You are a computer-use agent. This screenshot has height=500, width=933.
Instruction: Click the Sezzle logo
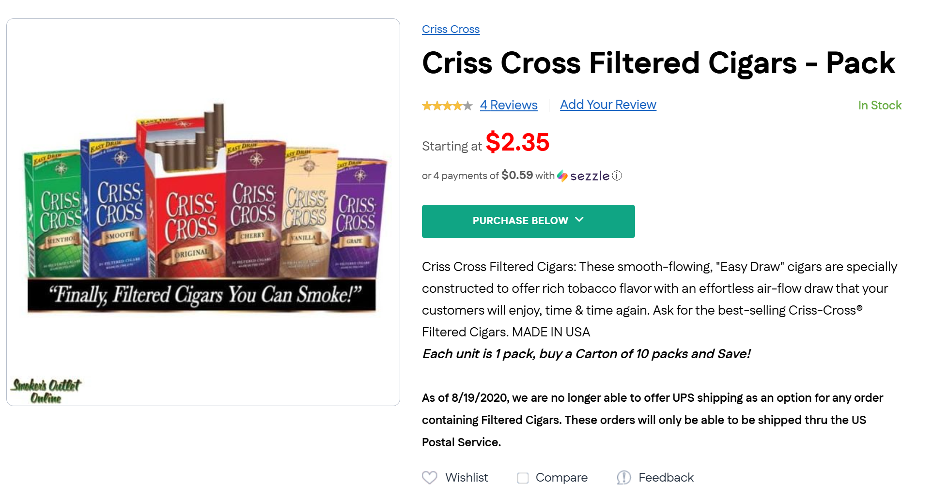point(584,176)
